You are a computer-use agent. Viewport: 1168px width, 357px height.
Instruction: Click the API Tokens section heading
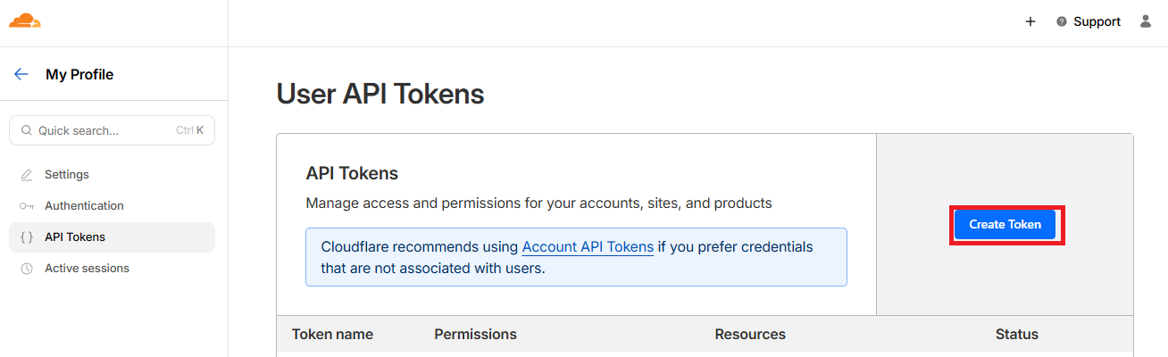point(352,173)
